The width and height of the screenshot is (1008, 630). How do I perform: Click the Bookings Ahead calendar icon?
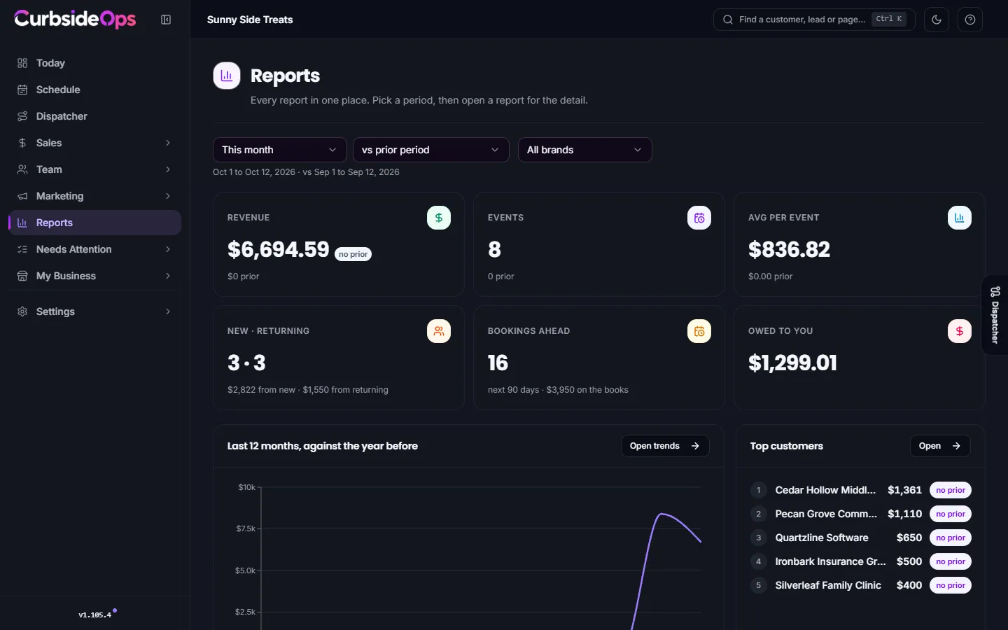(x=699, y=331)
